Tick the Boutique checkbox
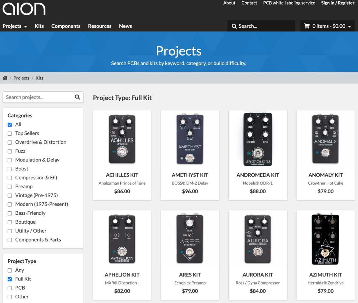 (10, 222)
